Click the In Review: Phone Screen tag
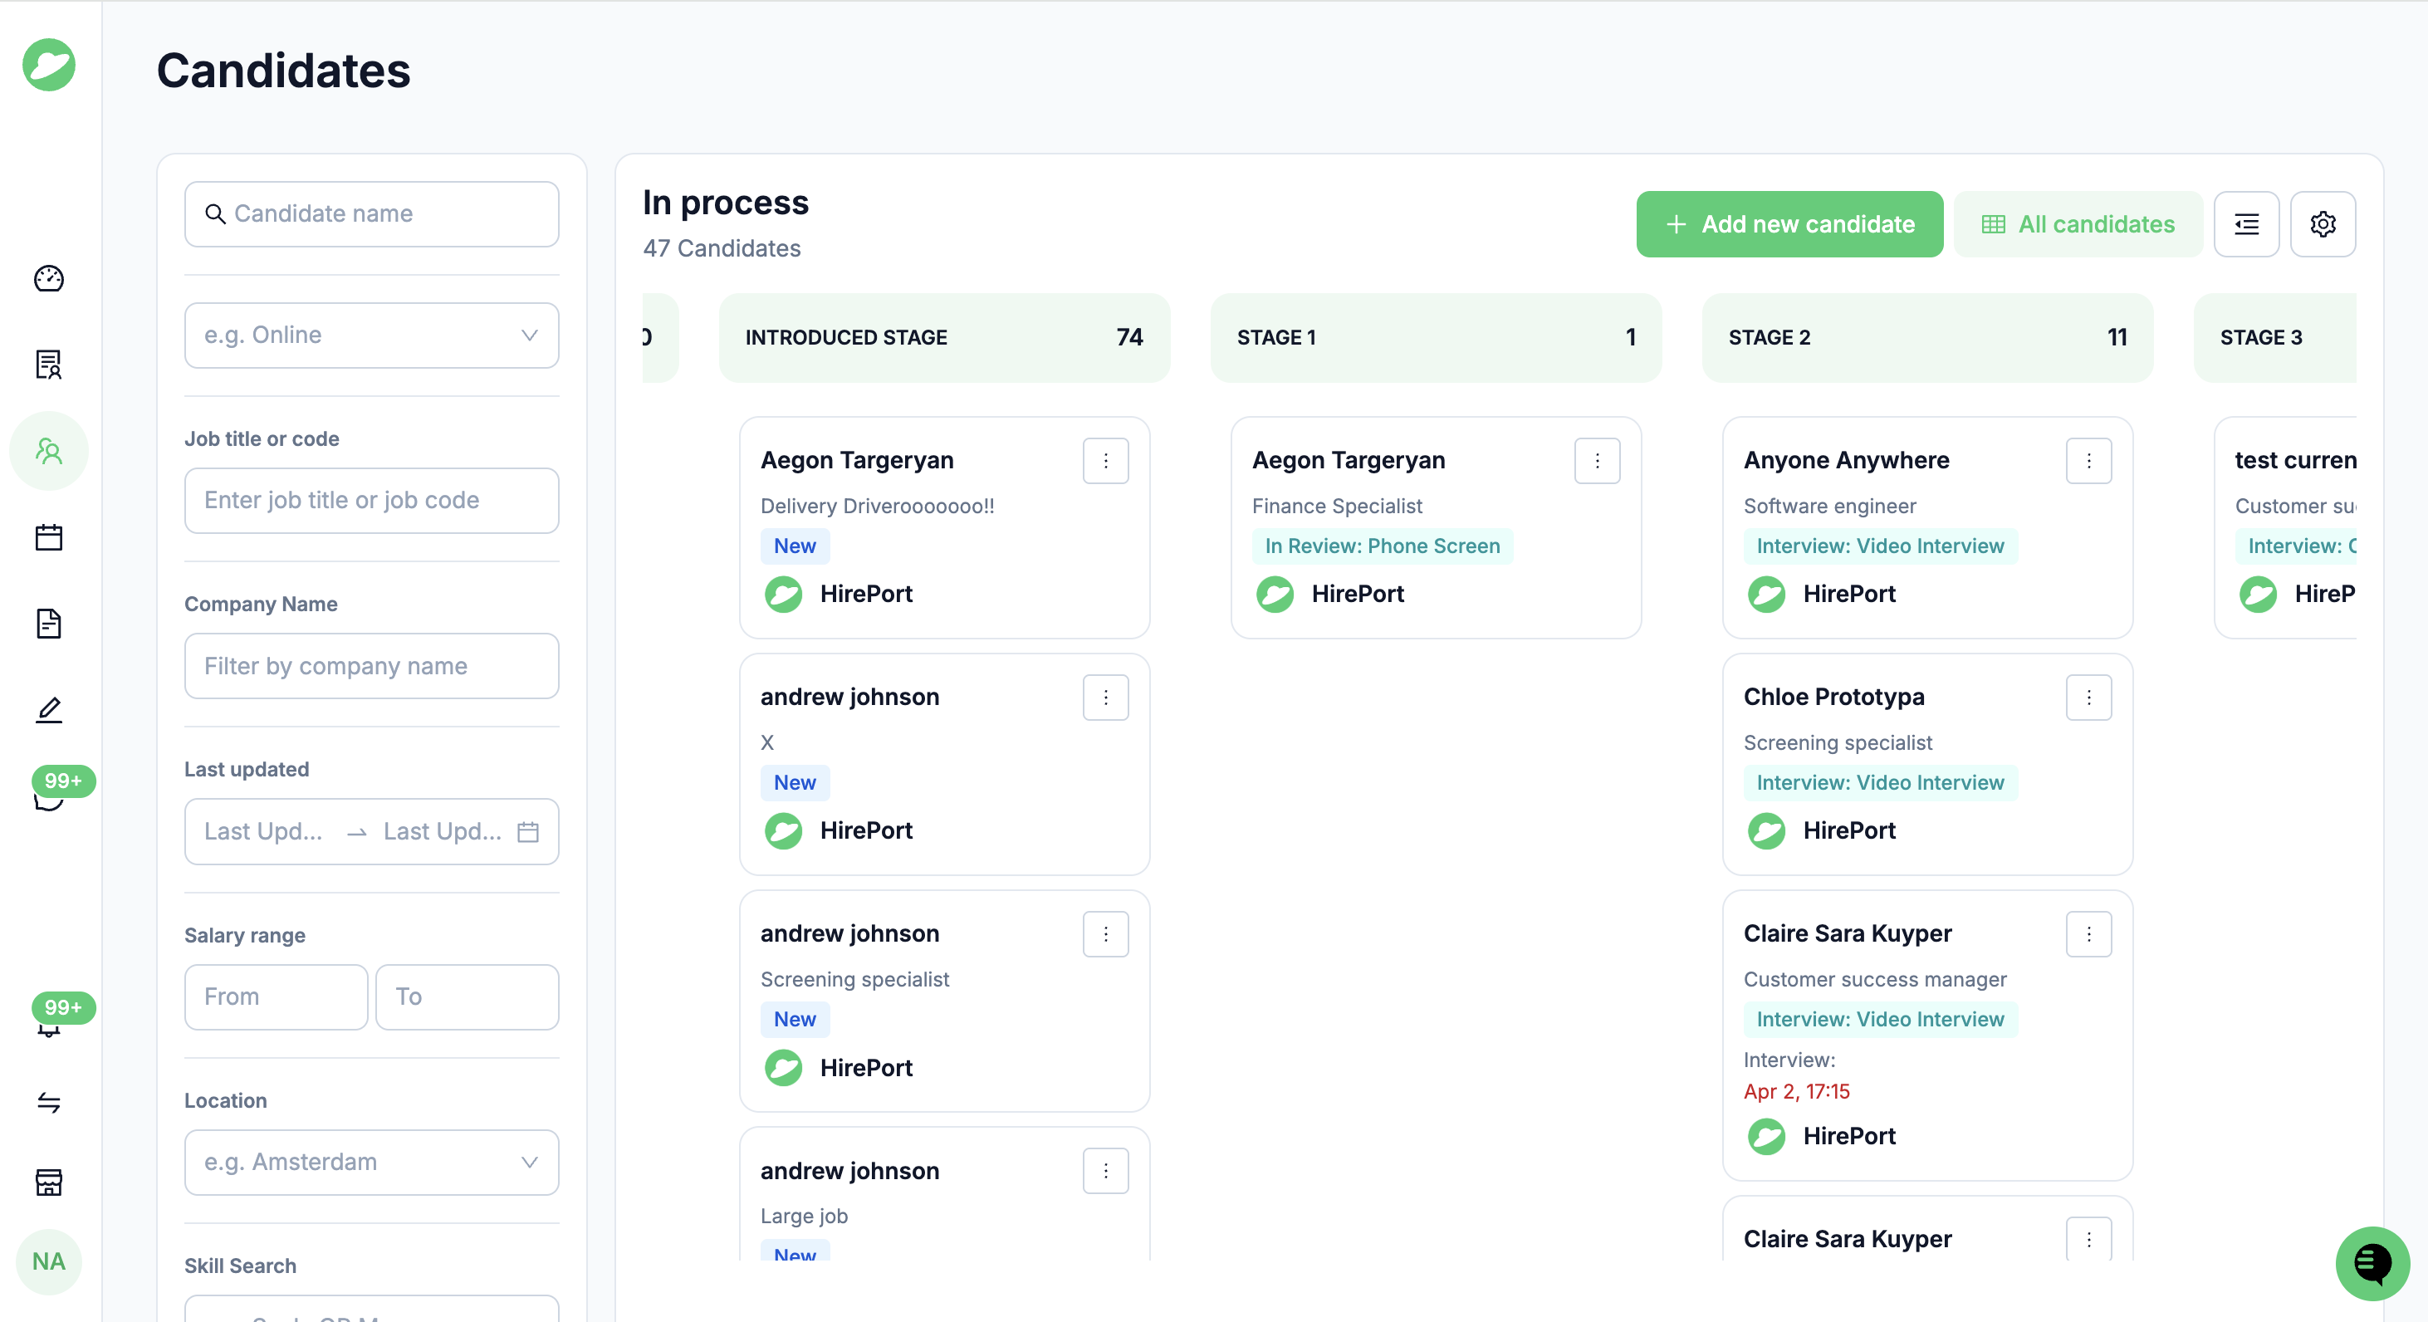The image size is (2428, 1322). (x=1382, y=546)
